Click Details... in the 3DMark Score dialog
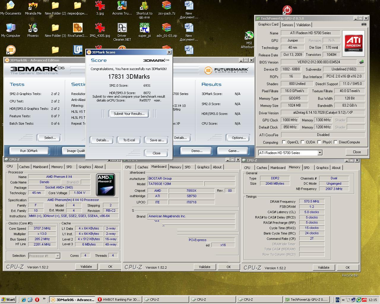 pyautogui.click(x=102, y=140)
